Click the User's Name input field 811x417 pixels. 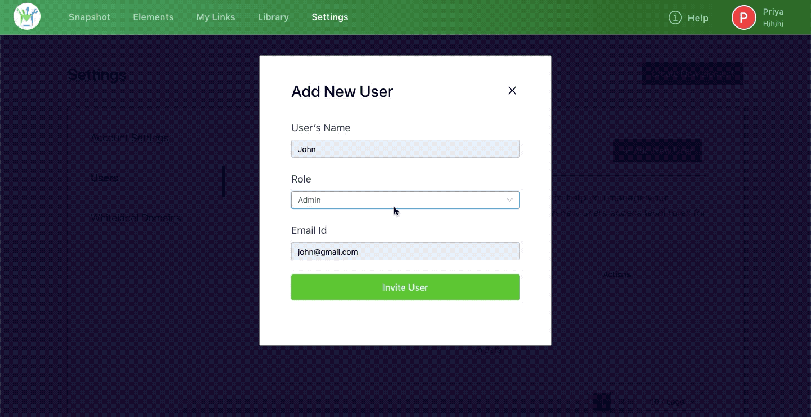(405, 149)
